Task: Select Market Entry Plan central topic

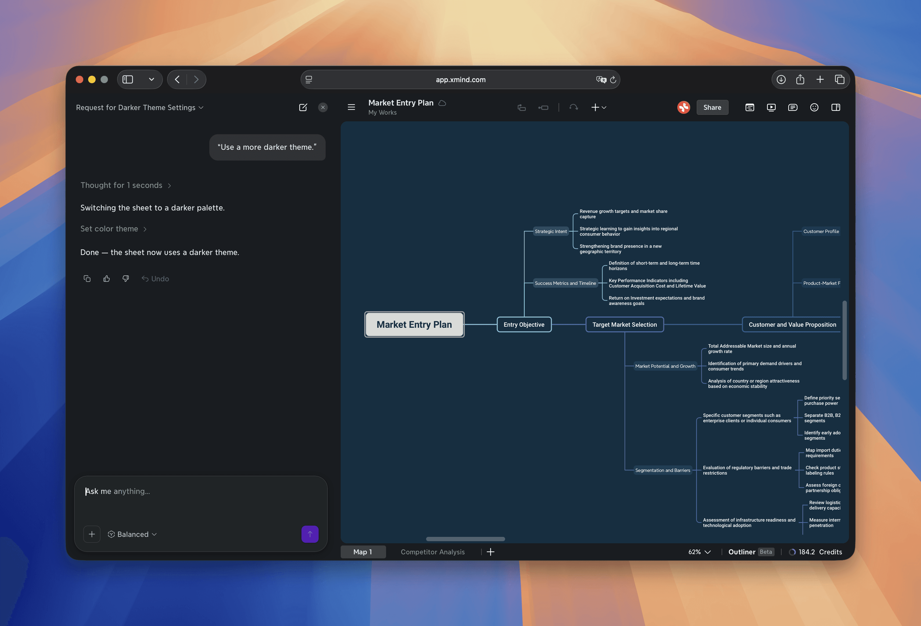Action: coord(414,325)
